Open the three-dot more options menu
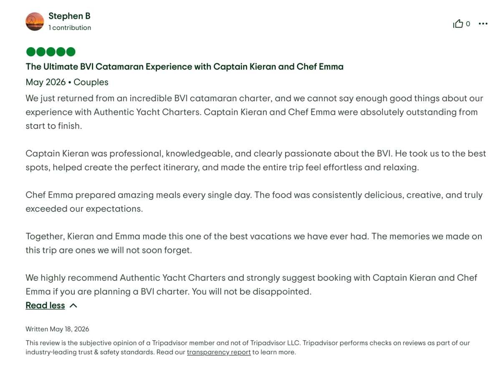This screenshot has width=501, height=365. pyautogui.click(x=483, y=24)
